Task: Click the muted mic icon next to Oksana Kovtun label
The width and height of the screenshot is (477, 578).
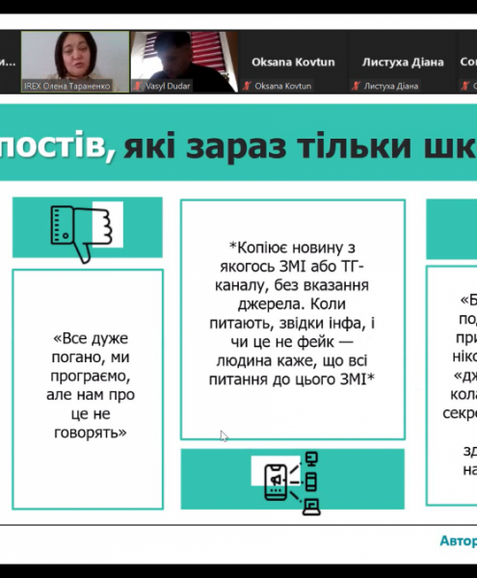Action: click(x=247, y=87)
